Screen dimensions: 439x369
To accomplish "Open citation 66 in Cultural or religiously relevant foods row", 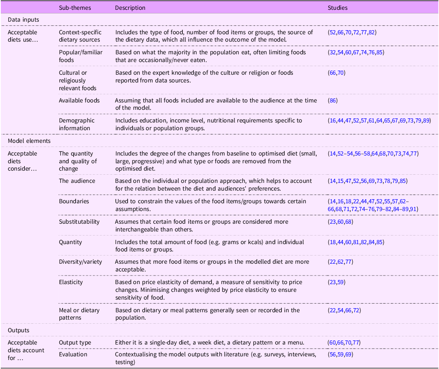I will point(333,73).
